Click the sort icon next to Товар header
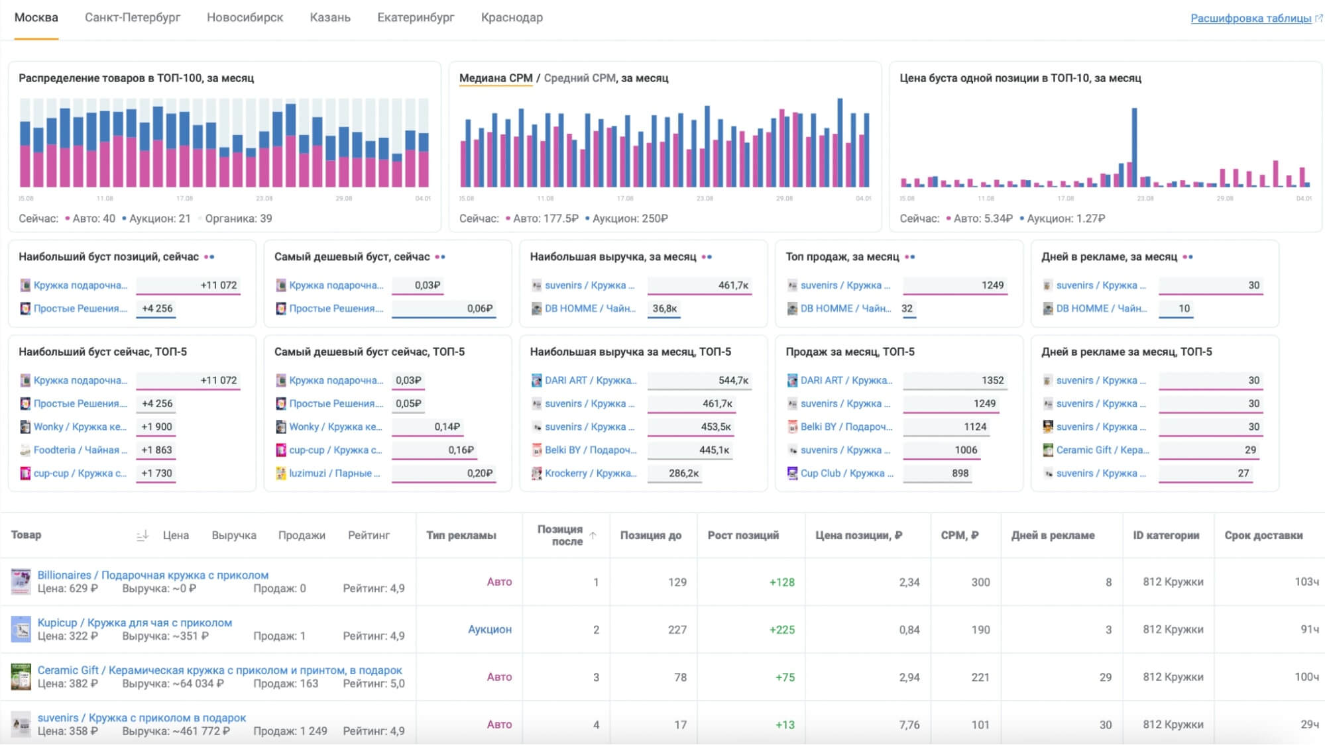1325x745 pixels. [x=142, y=535]
